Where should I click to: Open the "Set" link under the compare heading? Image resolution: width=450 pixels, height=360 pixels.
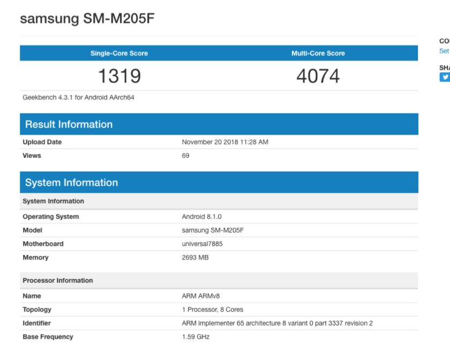click(444, 51)
